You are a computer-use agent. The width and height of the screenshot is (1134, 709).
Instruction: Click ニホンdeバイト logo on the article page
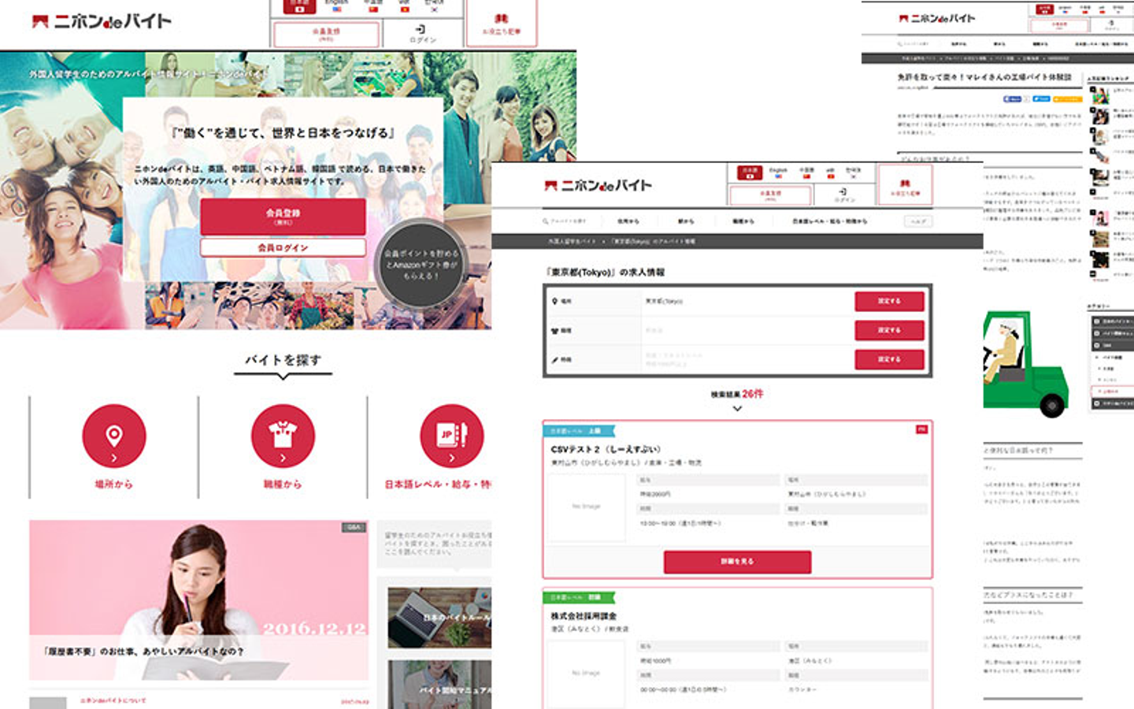pyautogui.click(x=937, y=18)
